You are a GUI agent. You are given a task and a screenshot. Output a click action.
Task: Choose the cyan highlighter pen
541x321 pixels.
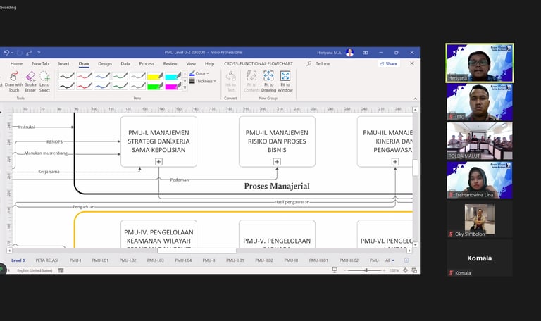tap(173, 76)
